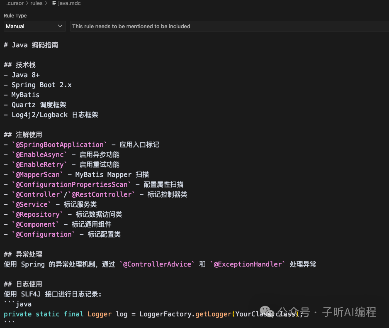Click the line '- Quartz 调度框架'
The height and width of the screenshot is (328, 389).
point(35,105)
